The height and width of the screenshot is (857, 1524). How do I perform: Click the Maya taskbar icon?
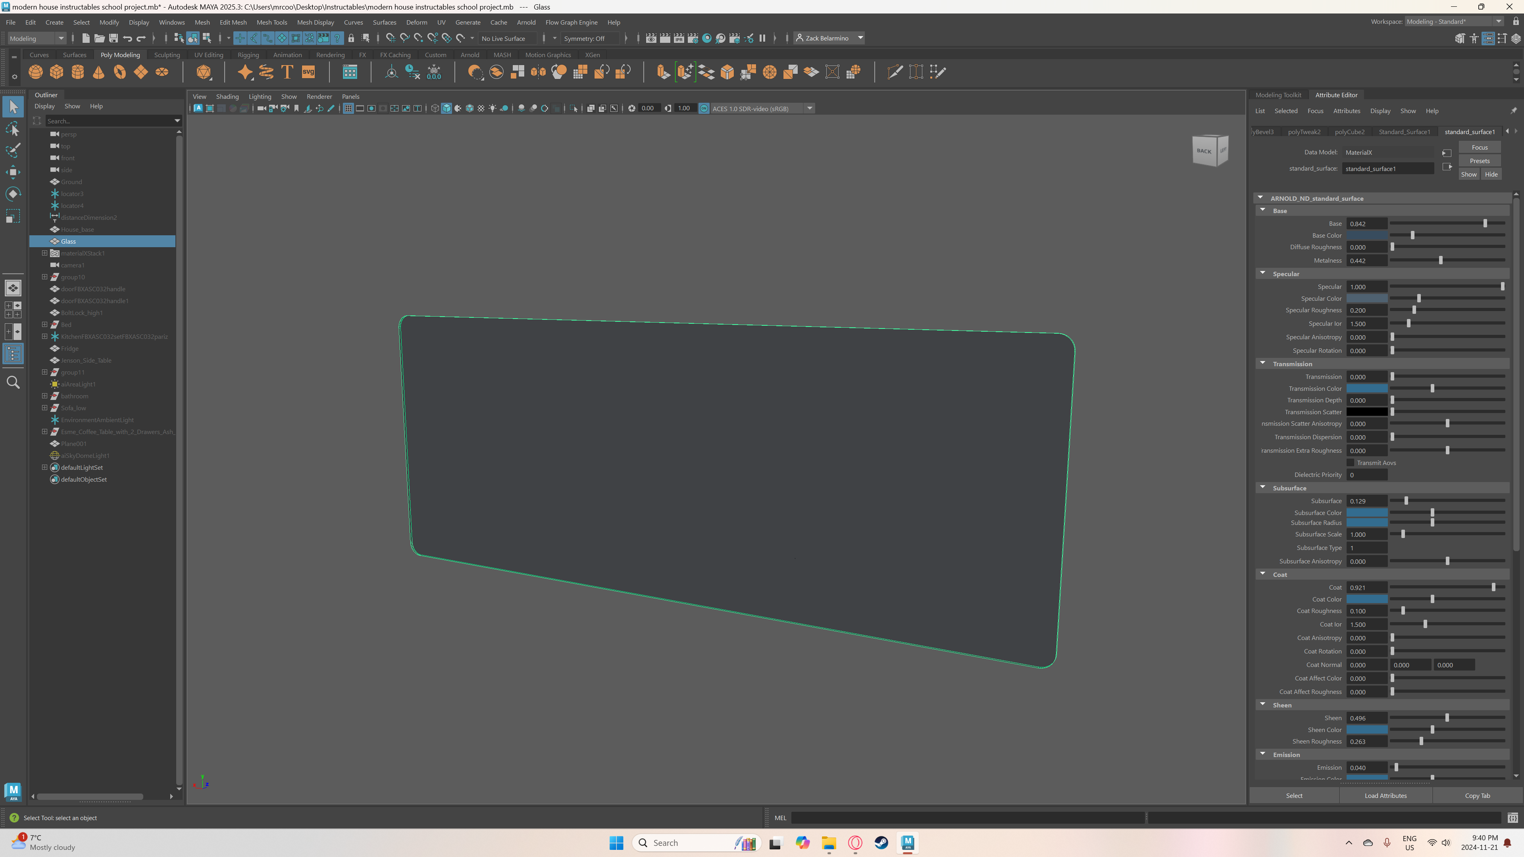pyautogui.click(x=908, y=843)
